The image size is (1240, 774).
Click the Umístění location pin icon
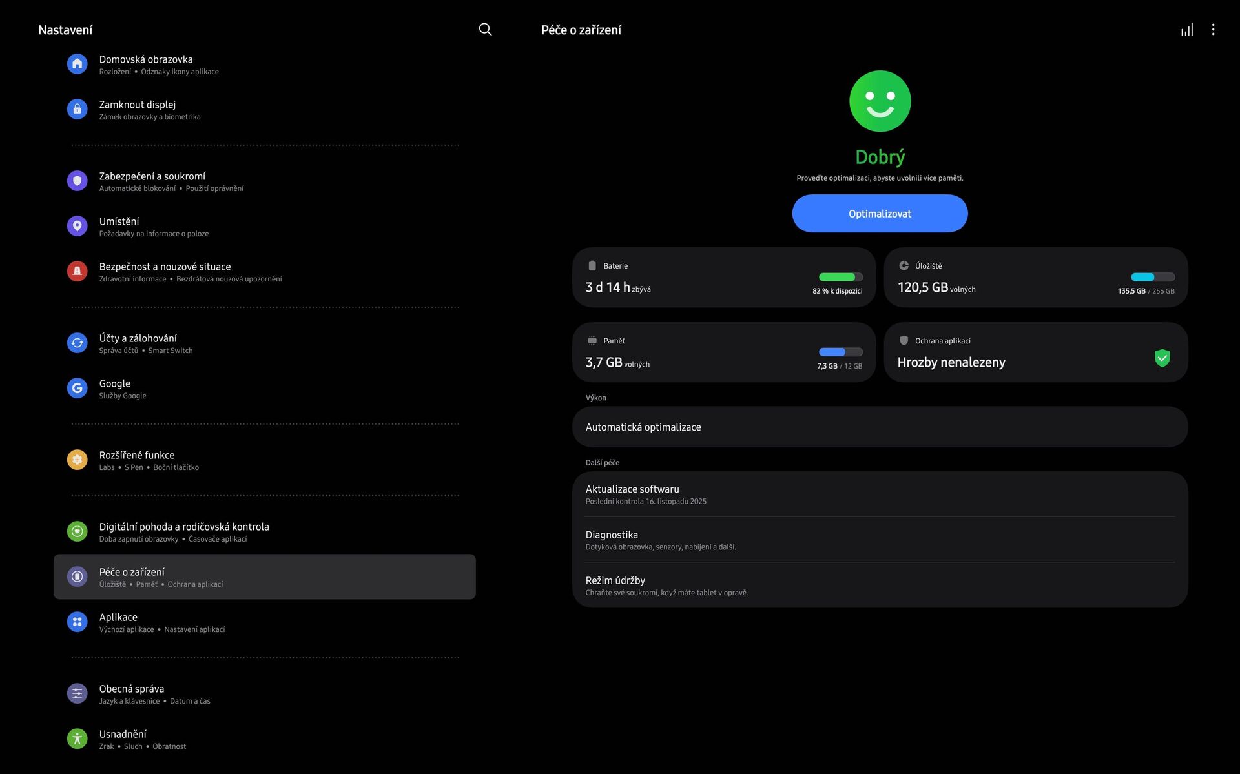point(77,226)
